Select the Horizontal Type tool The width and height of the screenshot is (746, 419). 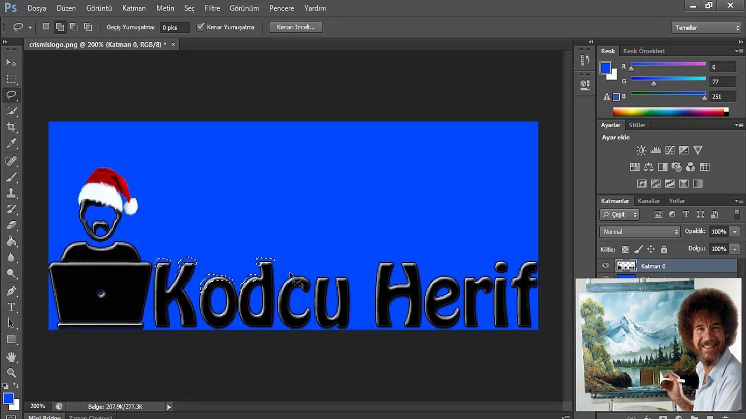click(x=11, y=307)
